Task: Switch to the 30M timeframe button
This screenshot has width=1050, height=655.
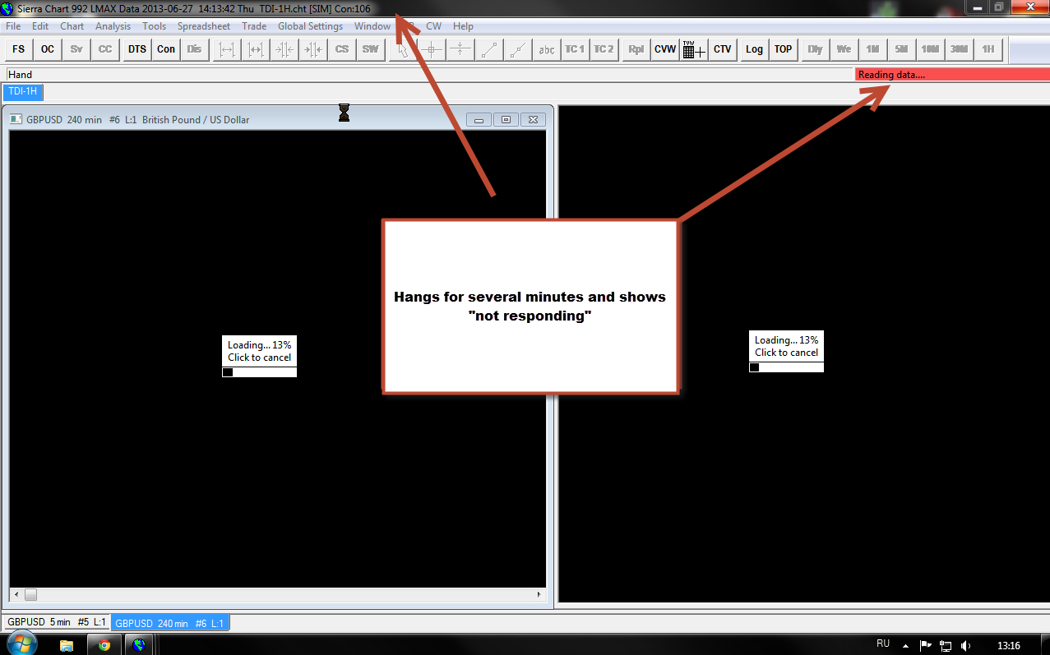Action: [959, 49]
